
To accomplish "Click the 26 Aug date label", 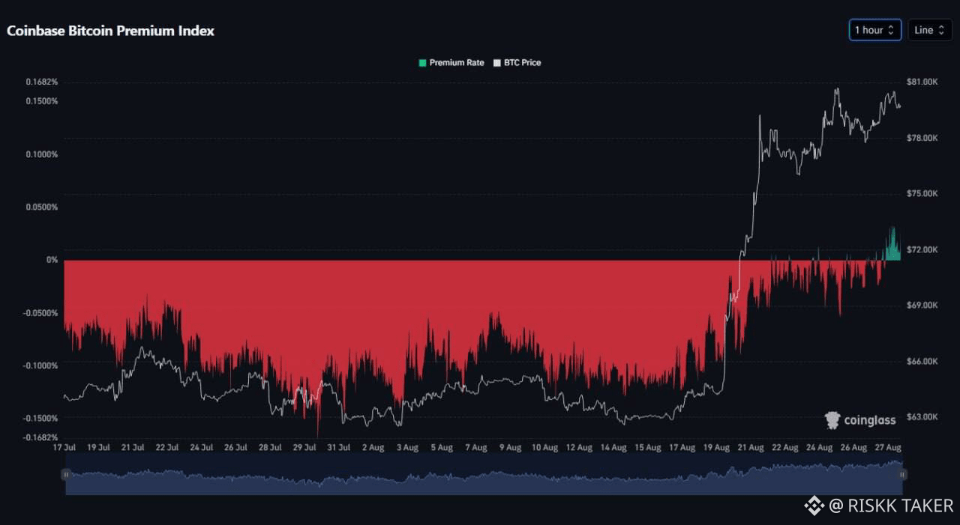I will click(x=853, y=448).
